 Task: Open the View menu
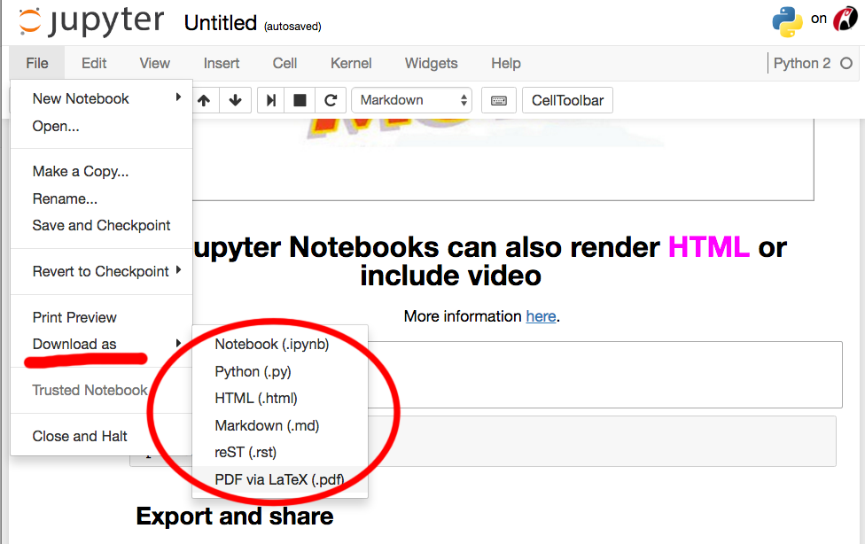(154, 64)
